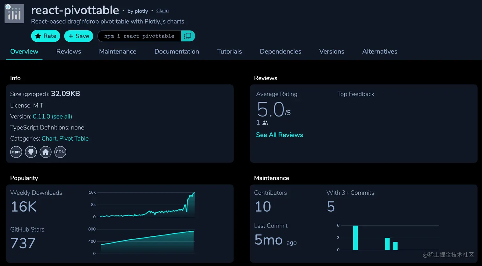Click the react-pivottable title heading

click(x=75, y=10)
